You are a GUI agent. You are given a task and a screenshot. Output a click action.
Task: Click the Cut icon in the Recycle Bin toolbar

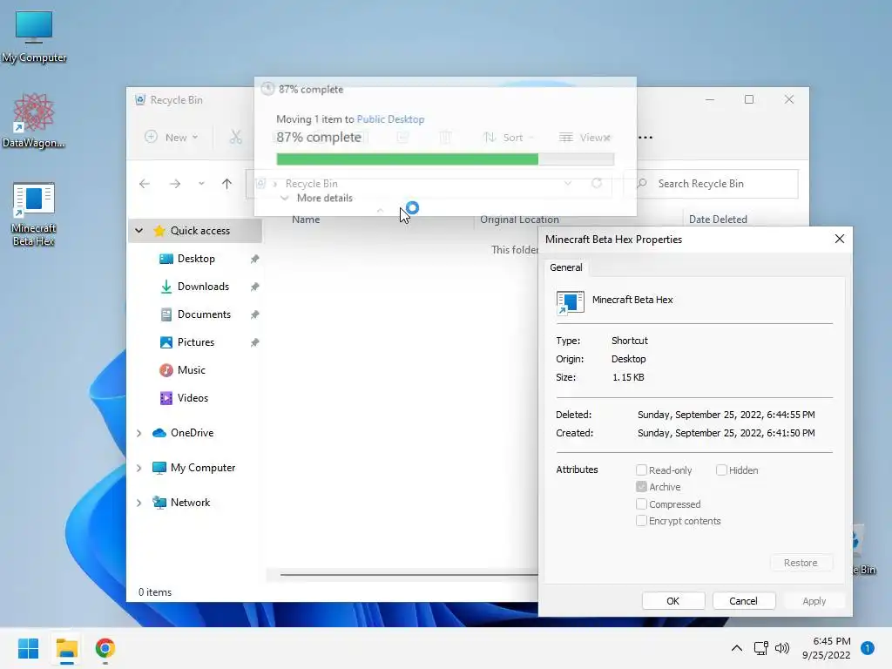[235, 137]
